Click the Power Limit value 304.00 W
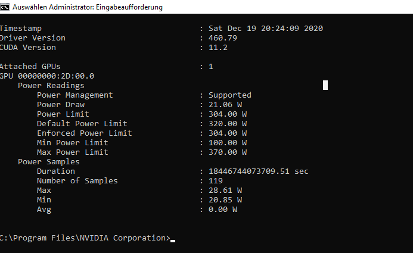413x253 pixels. click(x=227, y=114)
